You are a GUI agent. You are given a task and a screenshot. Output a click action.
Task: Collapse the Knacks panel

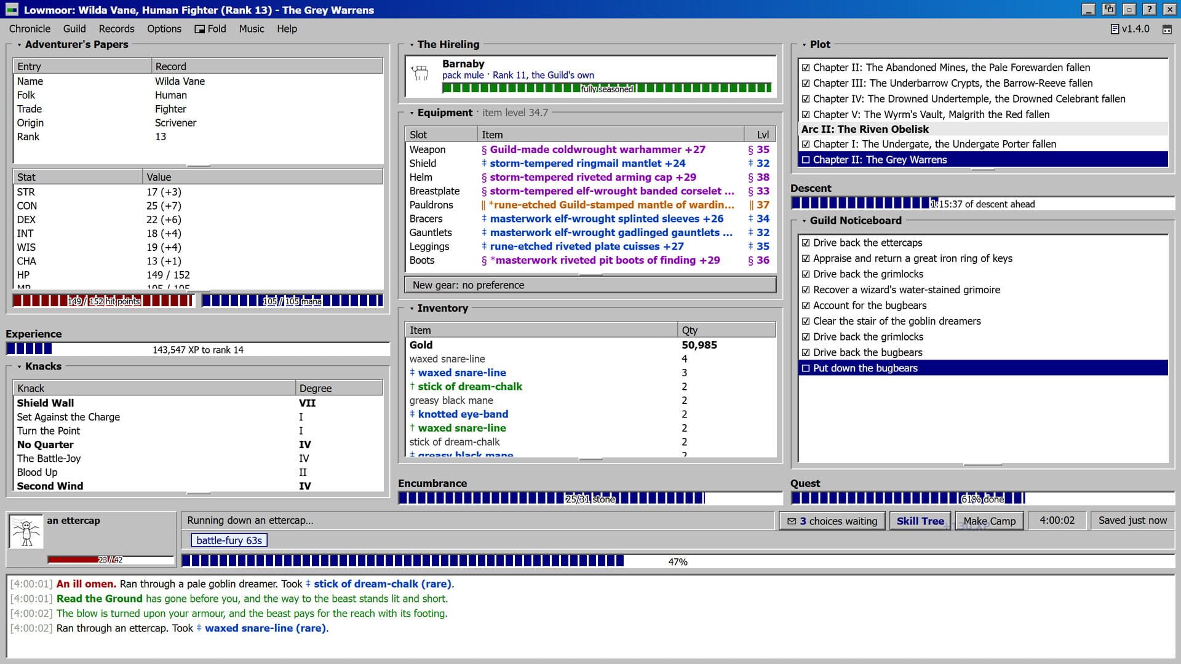point(19,366)
